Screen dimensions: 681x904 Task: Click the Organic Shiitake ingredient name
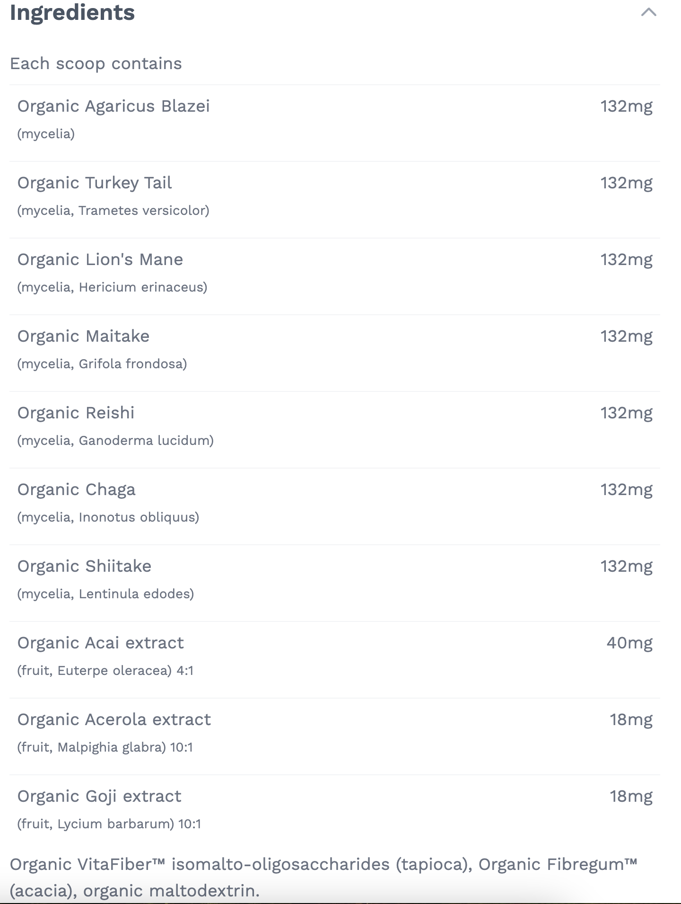pyautogui.click(x=84, y=566)
